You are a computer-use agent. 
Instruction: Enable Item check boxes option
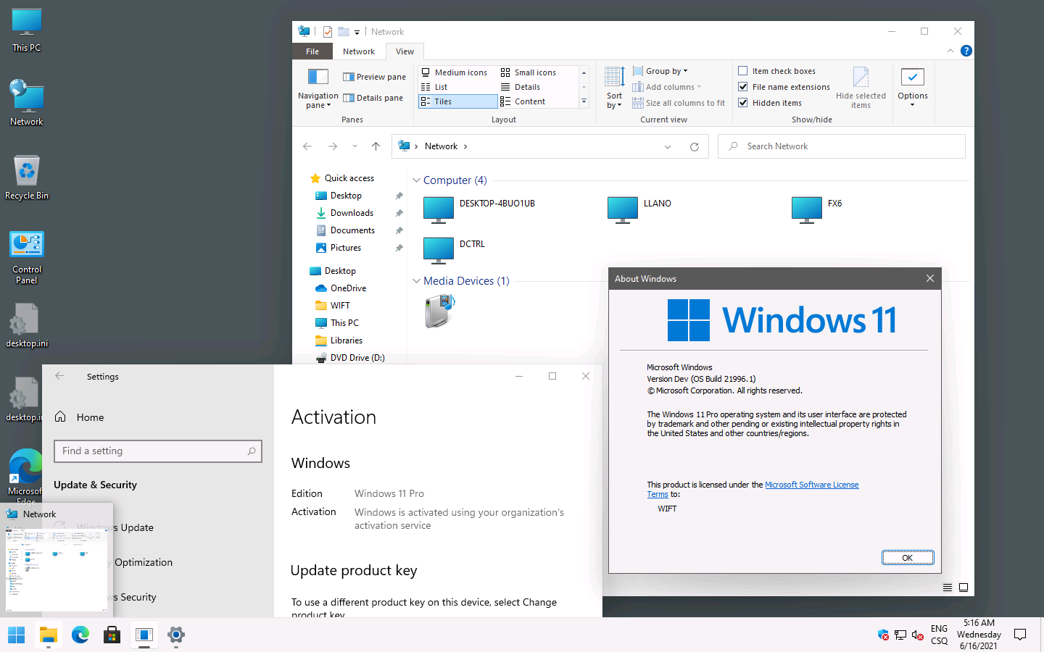(x=743, y=71)
